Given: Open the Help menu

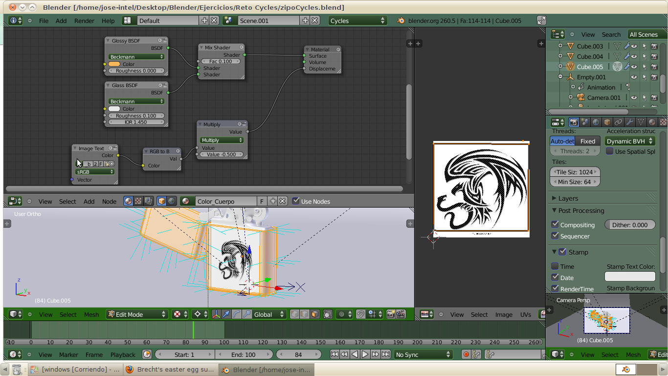Looking at the screenshot, I should 108,21.
